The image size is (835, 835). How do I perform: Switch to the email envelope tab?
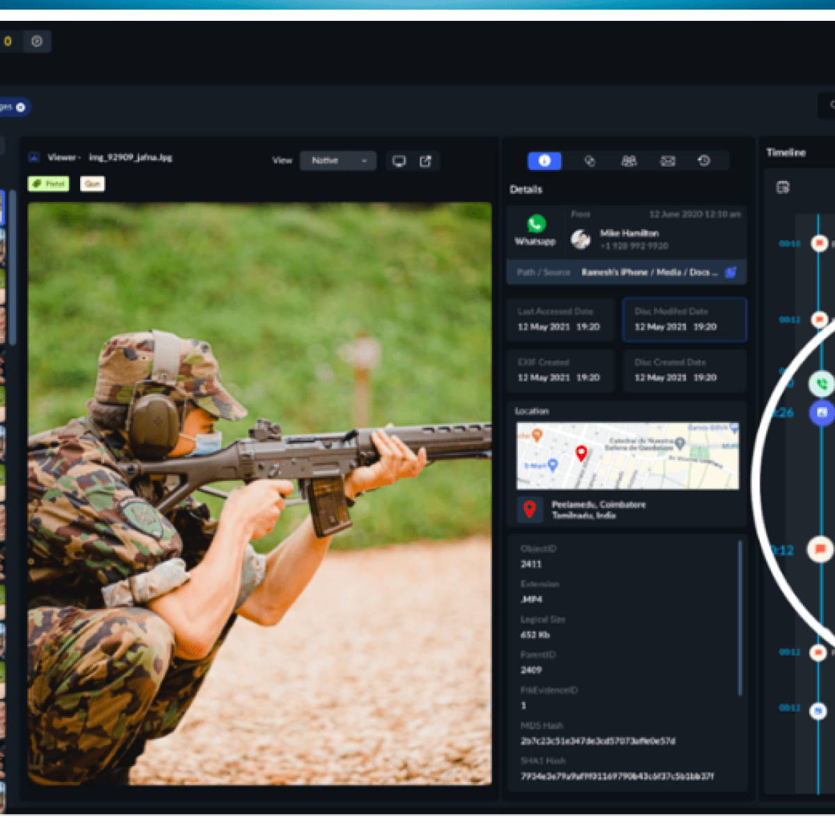click(x=667, y=161)
